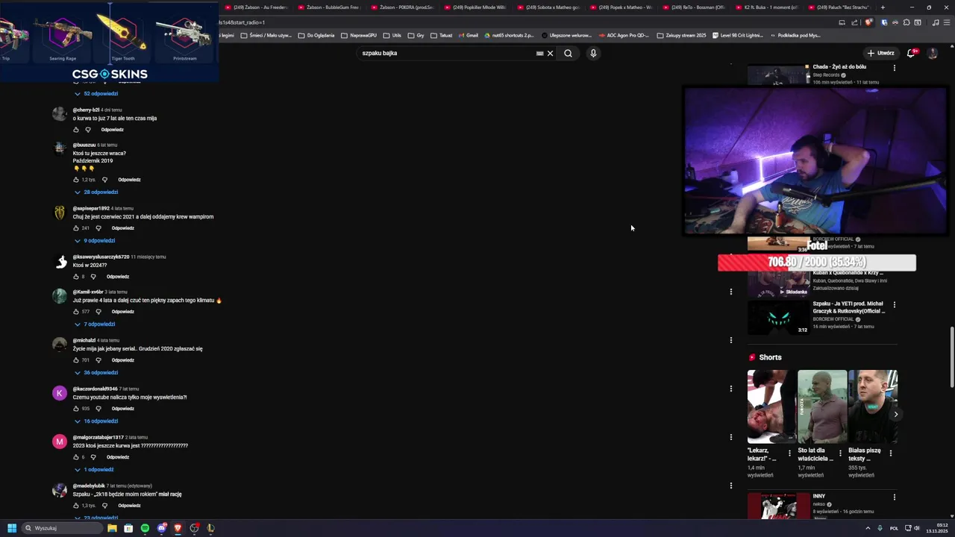
Task: Dislike the comment by @michalzl
Action: pyautogui.click(x=98, y=360)
